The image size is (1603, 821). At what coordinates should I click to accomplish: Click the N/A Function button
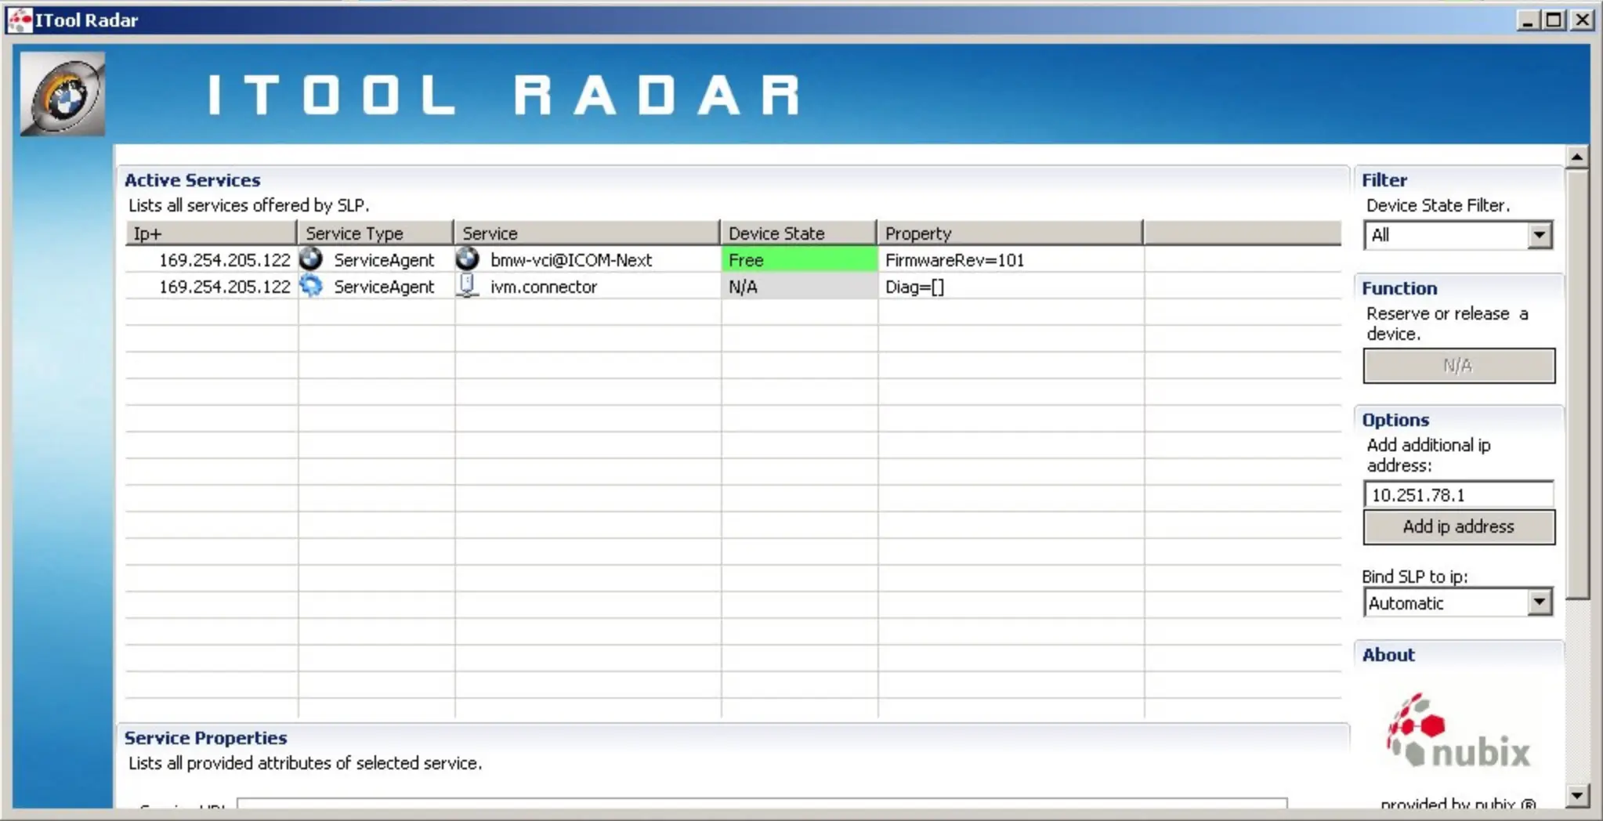tap(1459, 365)
